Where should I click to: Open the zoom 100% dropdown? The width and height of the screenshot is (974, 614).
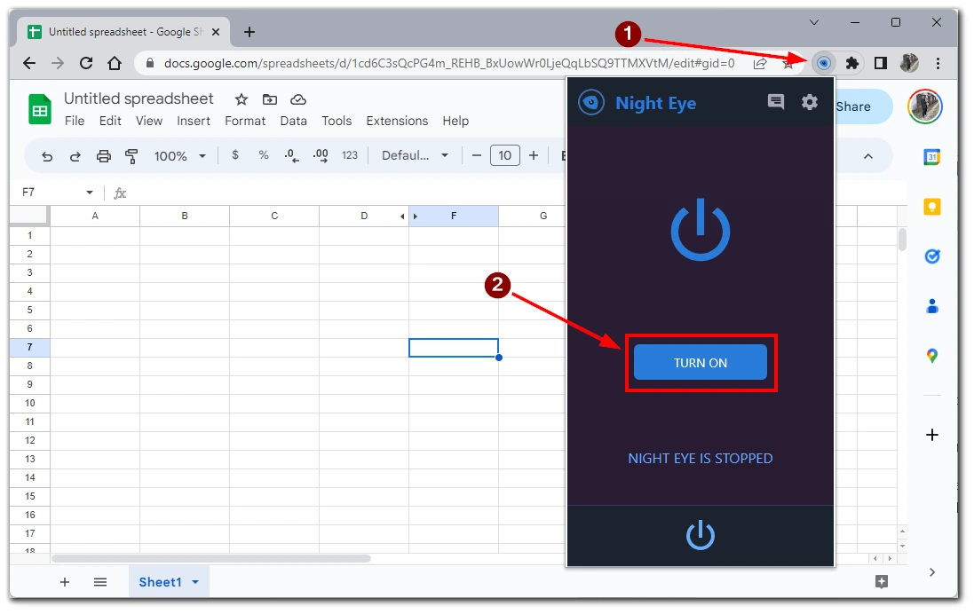click(179, 156)
